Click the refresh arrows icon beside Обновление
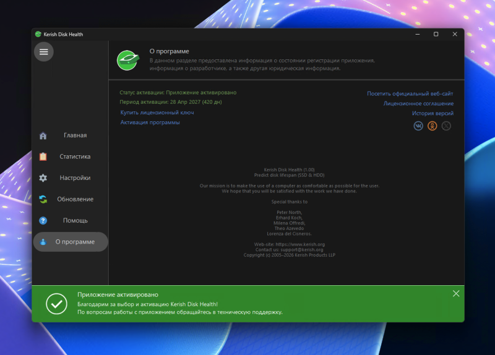 click(x=43, y=199)
